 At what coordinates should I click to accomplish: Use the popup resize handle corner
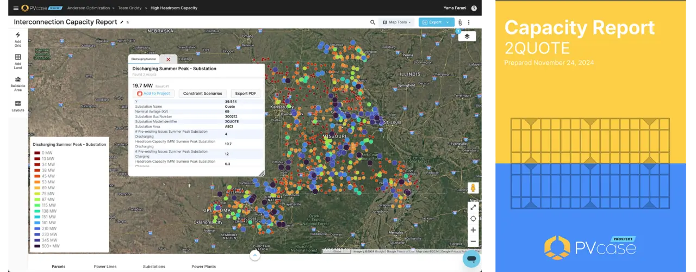coord(261,173)
